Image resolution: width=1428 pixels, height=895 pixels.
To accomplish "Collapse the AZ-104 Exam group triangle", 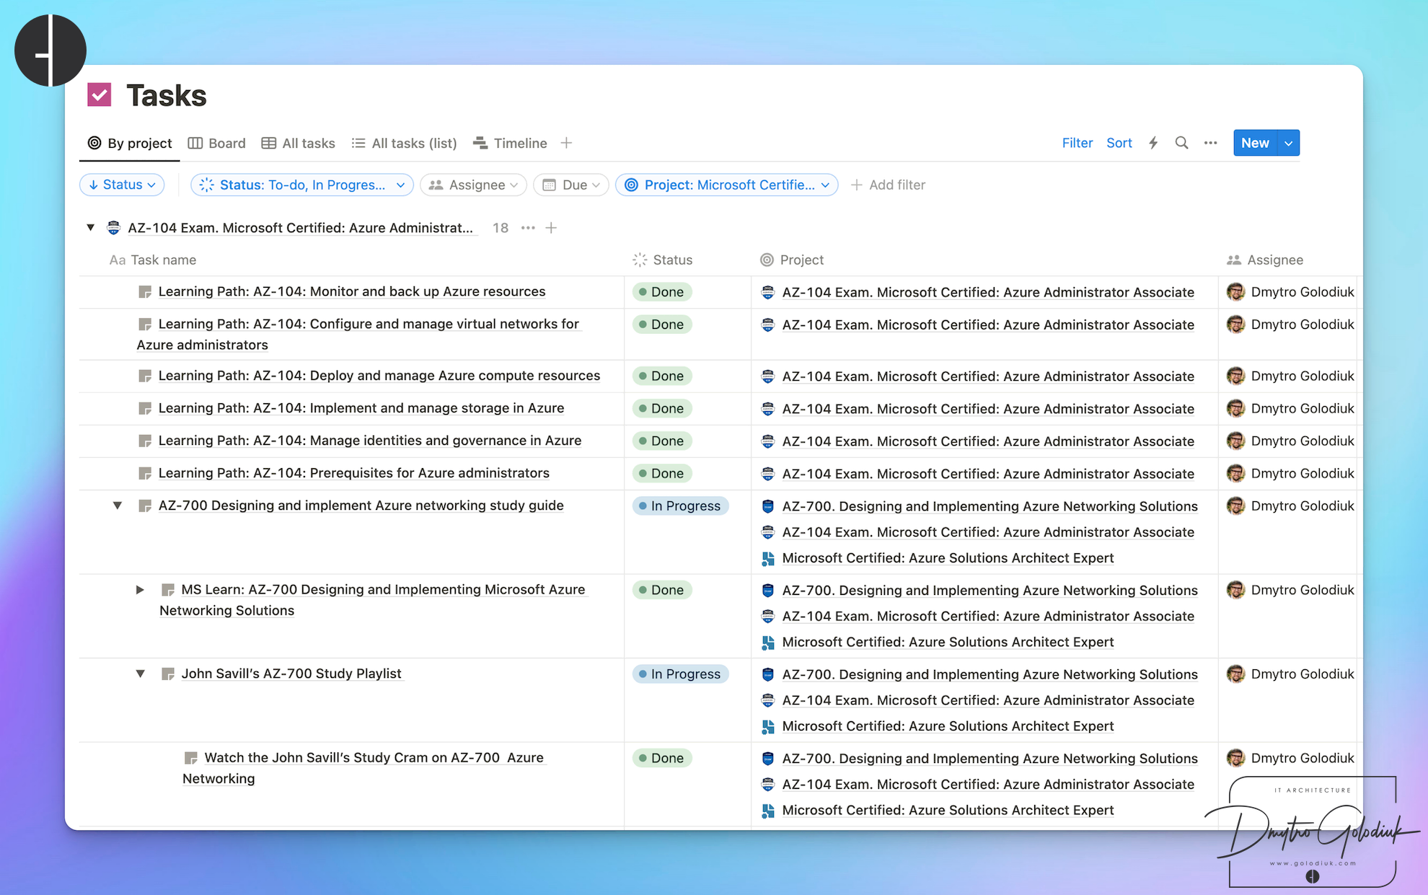I will click(90, 227).
